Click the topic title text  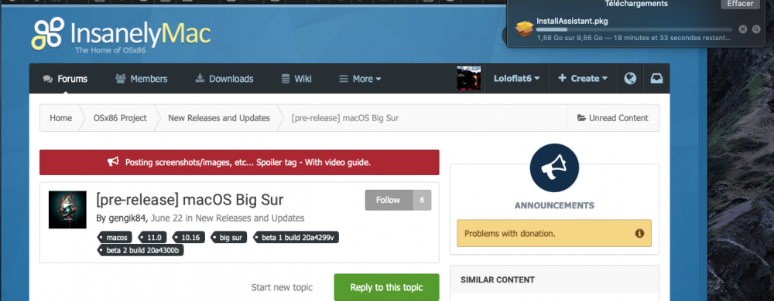point(190,200)
